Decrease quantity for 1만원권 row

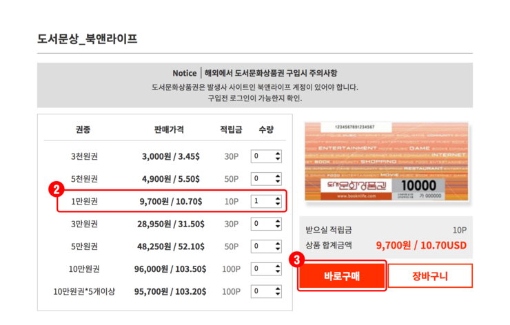point(278,204)
